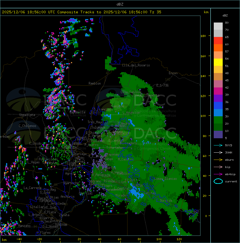Select the bright yellow 51-54 dBZ swatch

pyautogui.click(x=218, y=62)
